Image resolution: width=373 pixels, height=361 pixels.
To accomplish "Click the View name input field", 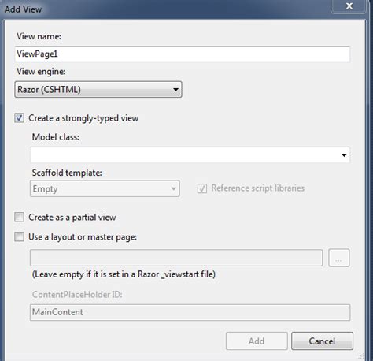I will coord(183,54).
